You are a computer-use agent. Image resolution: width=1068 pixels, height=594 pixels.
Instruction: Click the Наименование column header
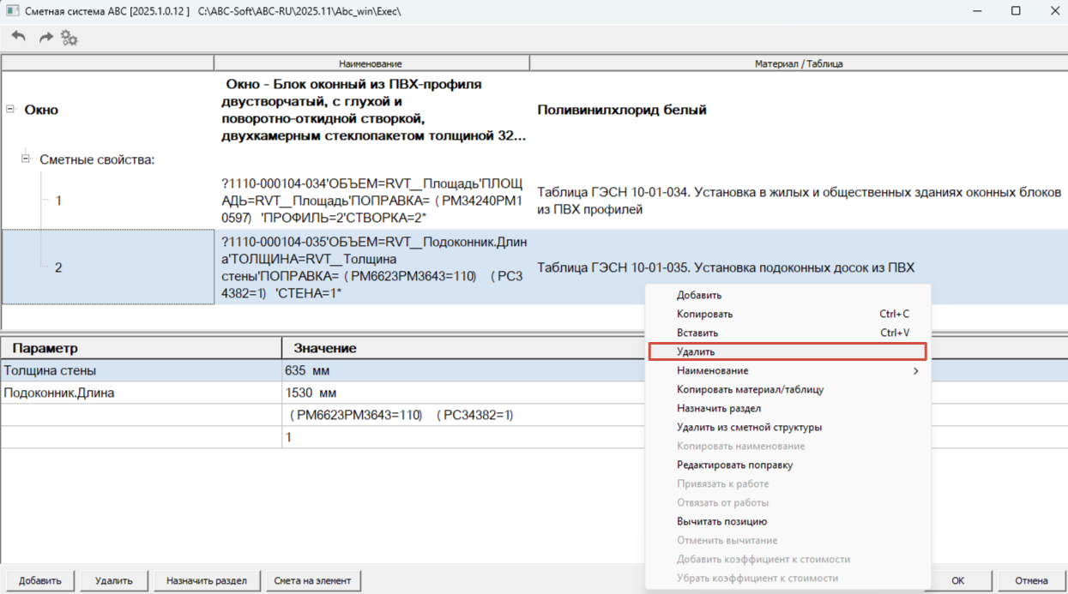click(371, 63)
